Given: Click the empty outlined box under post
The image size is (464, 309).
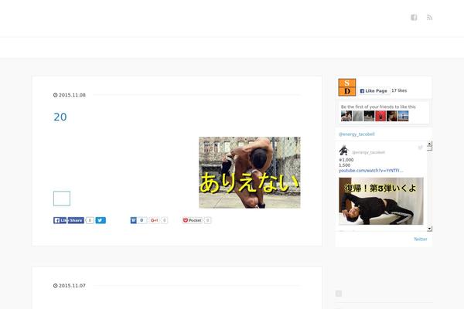Looking at the screenshot, I should pyautogui.click(x=62, y=199).
